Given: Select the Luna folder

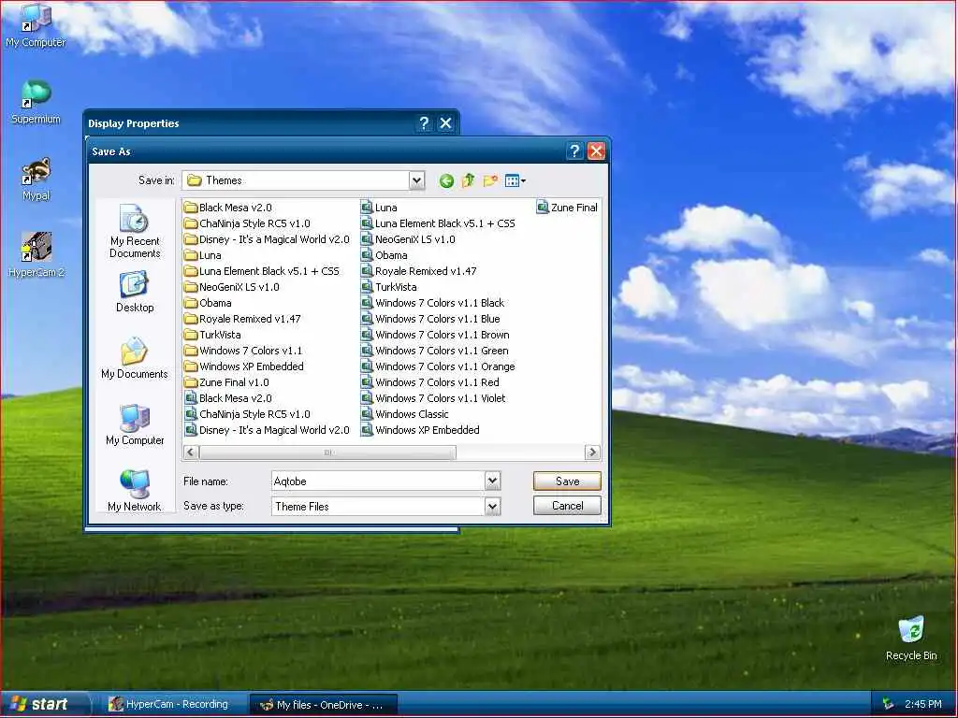Looking at the screenshot, I should [203, 255].
